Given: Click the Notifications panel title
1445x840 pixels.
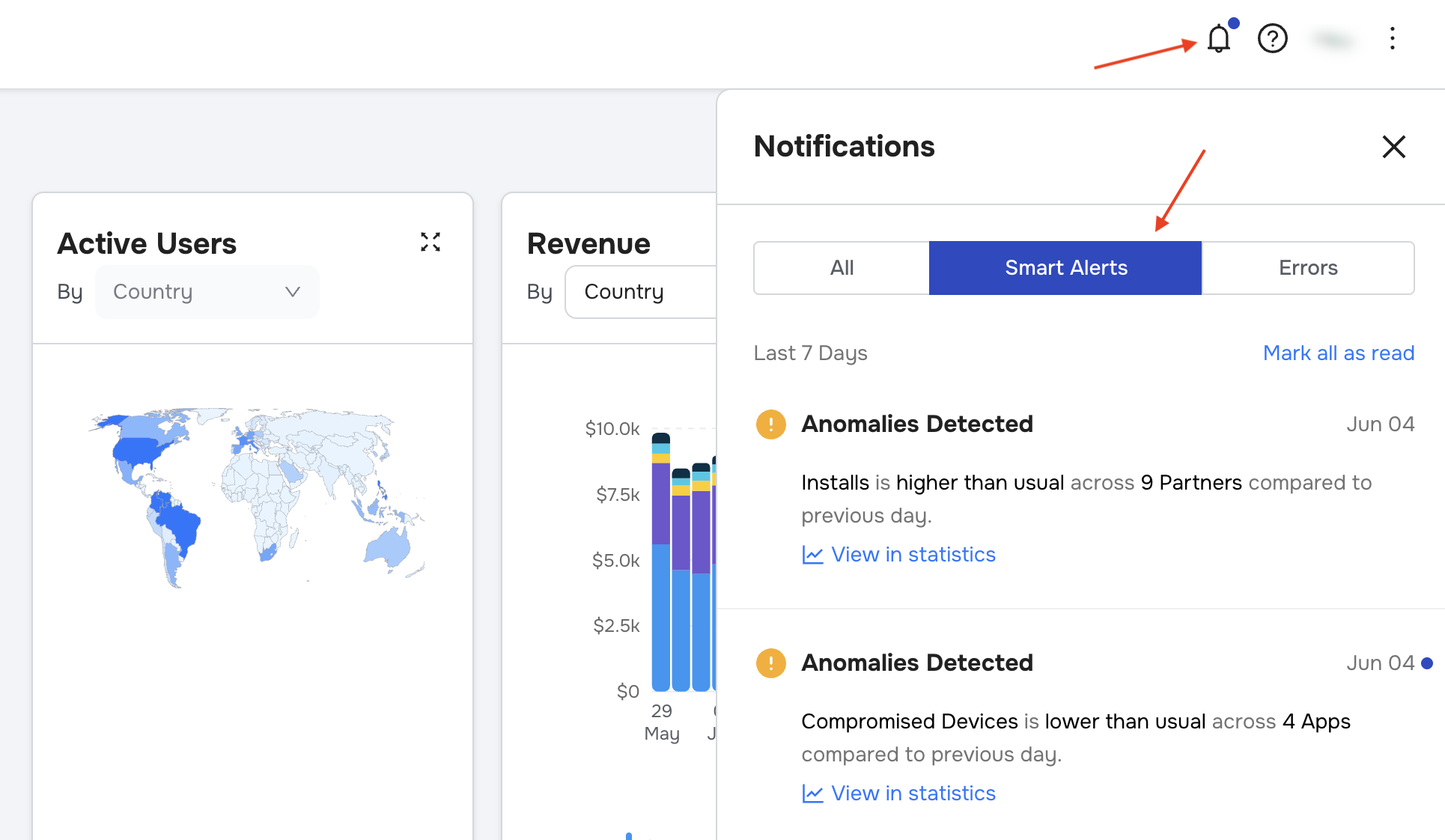Looking at the screenshot, I should pyautogui.click(x=844, y=146).
